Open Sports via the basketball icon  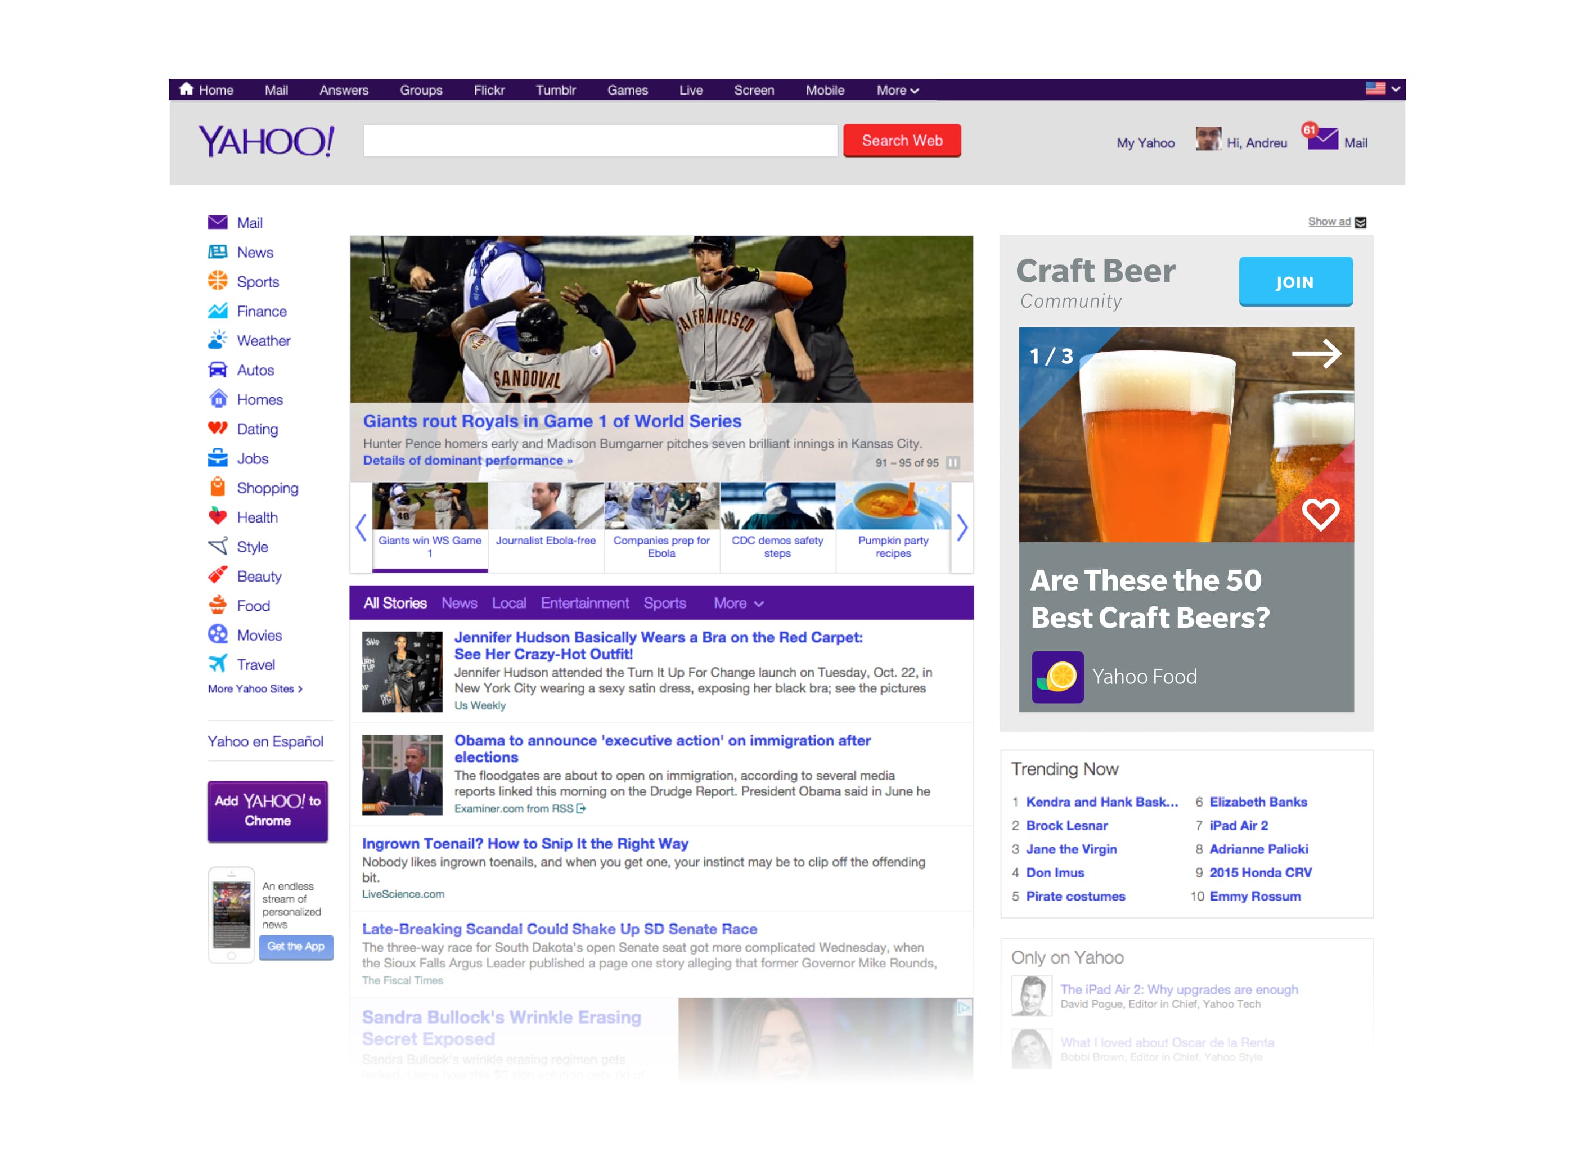(x=219, y=282)
